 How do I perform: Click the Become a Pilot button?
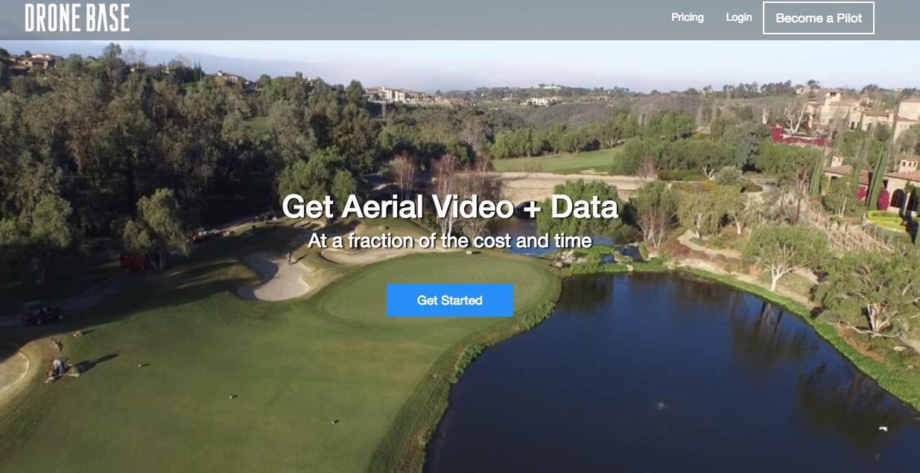click(818, 18)
